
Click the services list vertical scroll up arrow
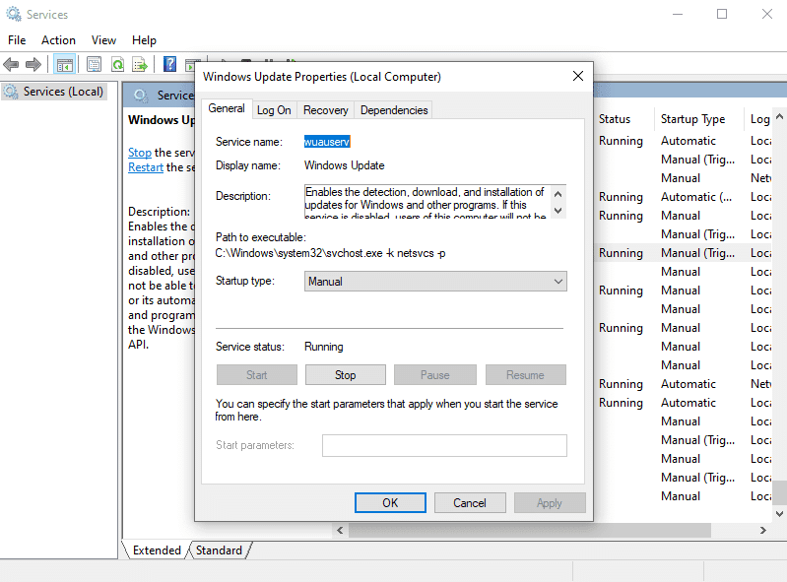click(x=779, y=117)
